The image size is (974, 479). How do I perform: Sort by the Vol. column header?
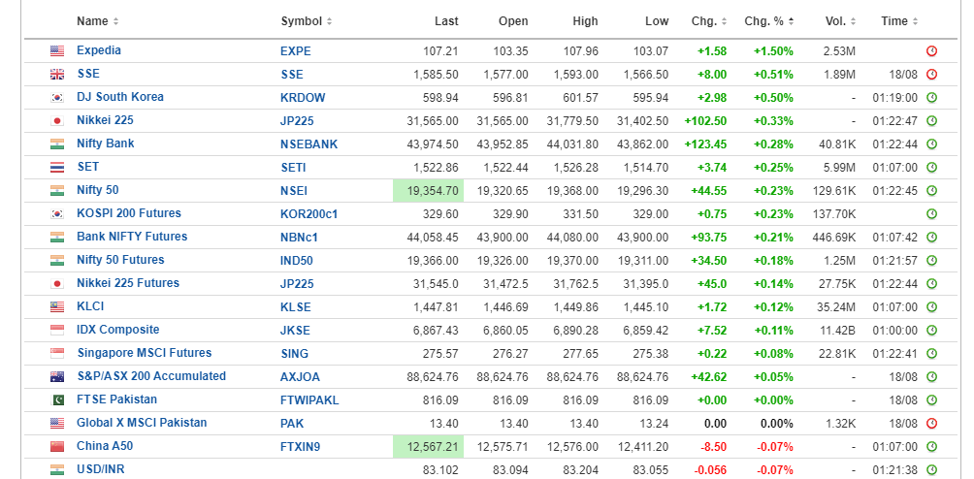pyautogui.click(x=840, y=21)
